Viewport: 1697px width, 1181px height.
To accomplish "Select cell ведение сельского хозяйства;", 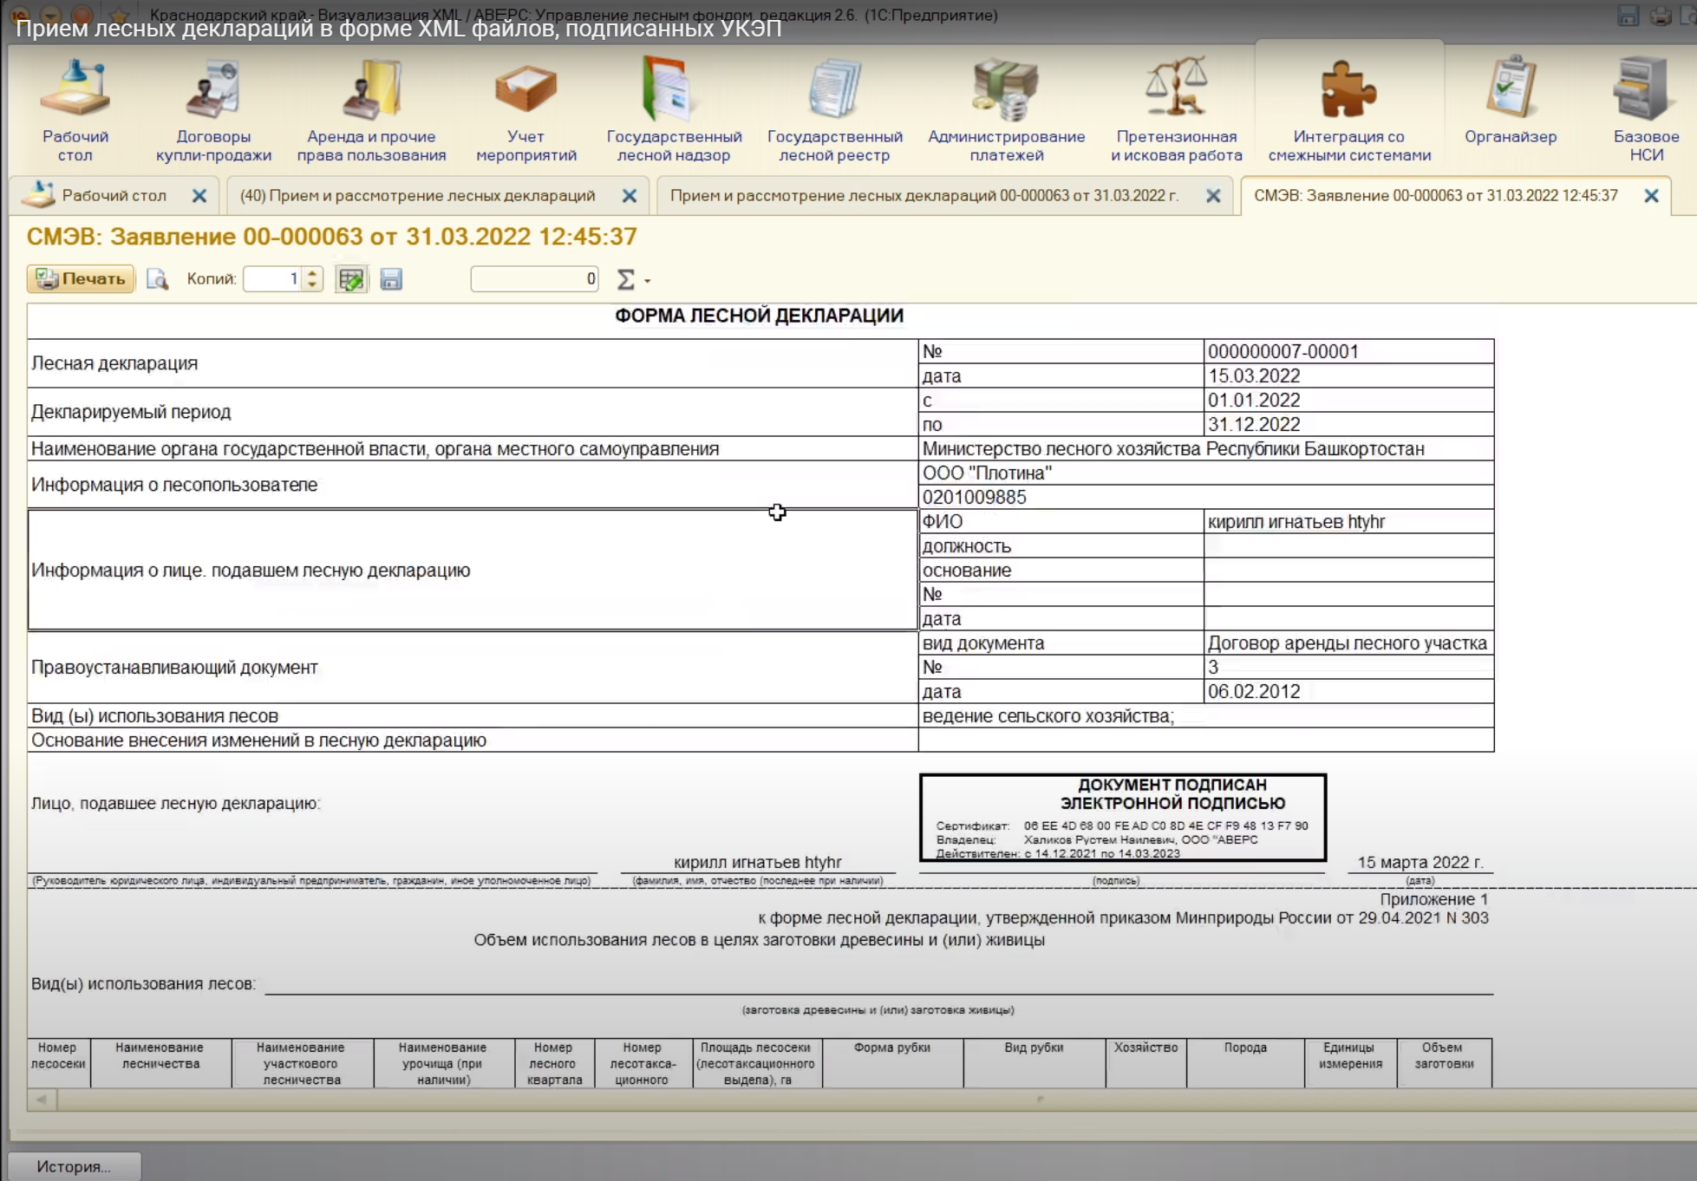I will pyautogui.click(x=1205, y=715).
